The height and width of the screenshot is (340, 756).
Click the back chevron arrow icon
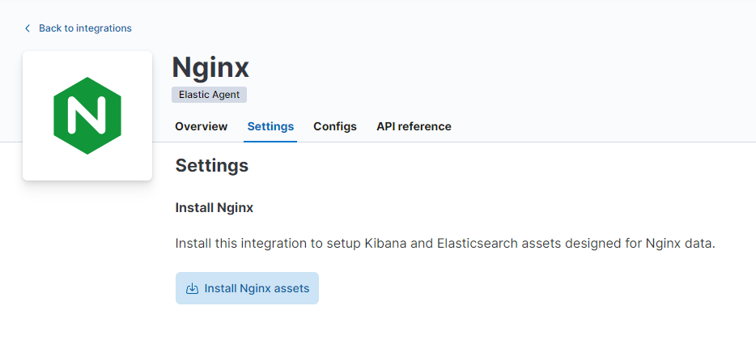pyautogui.click(x=28, y=28)
